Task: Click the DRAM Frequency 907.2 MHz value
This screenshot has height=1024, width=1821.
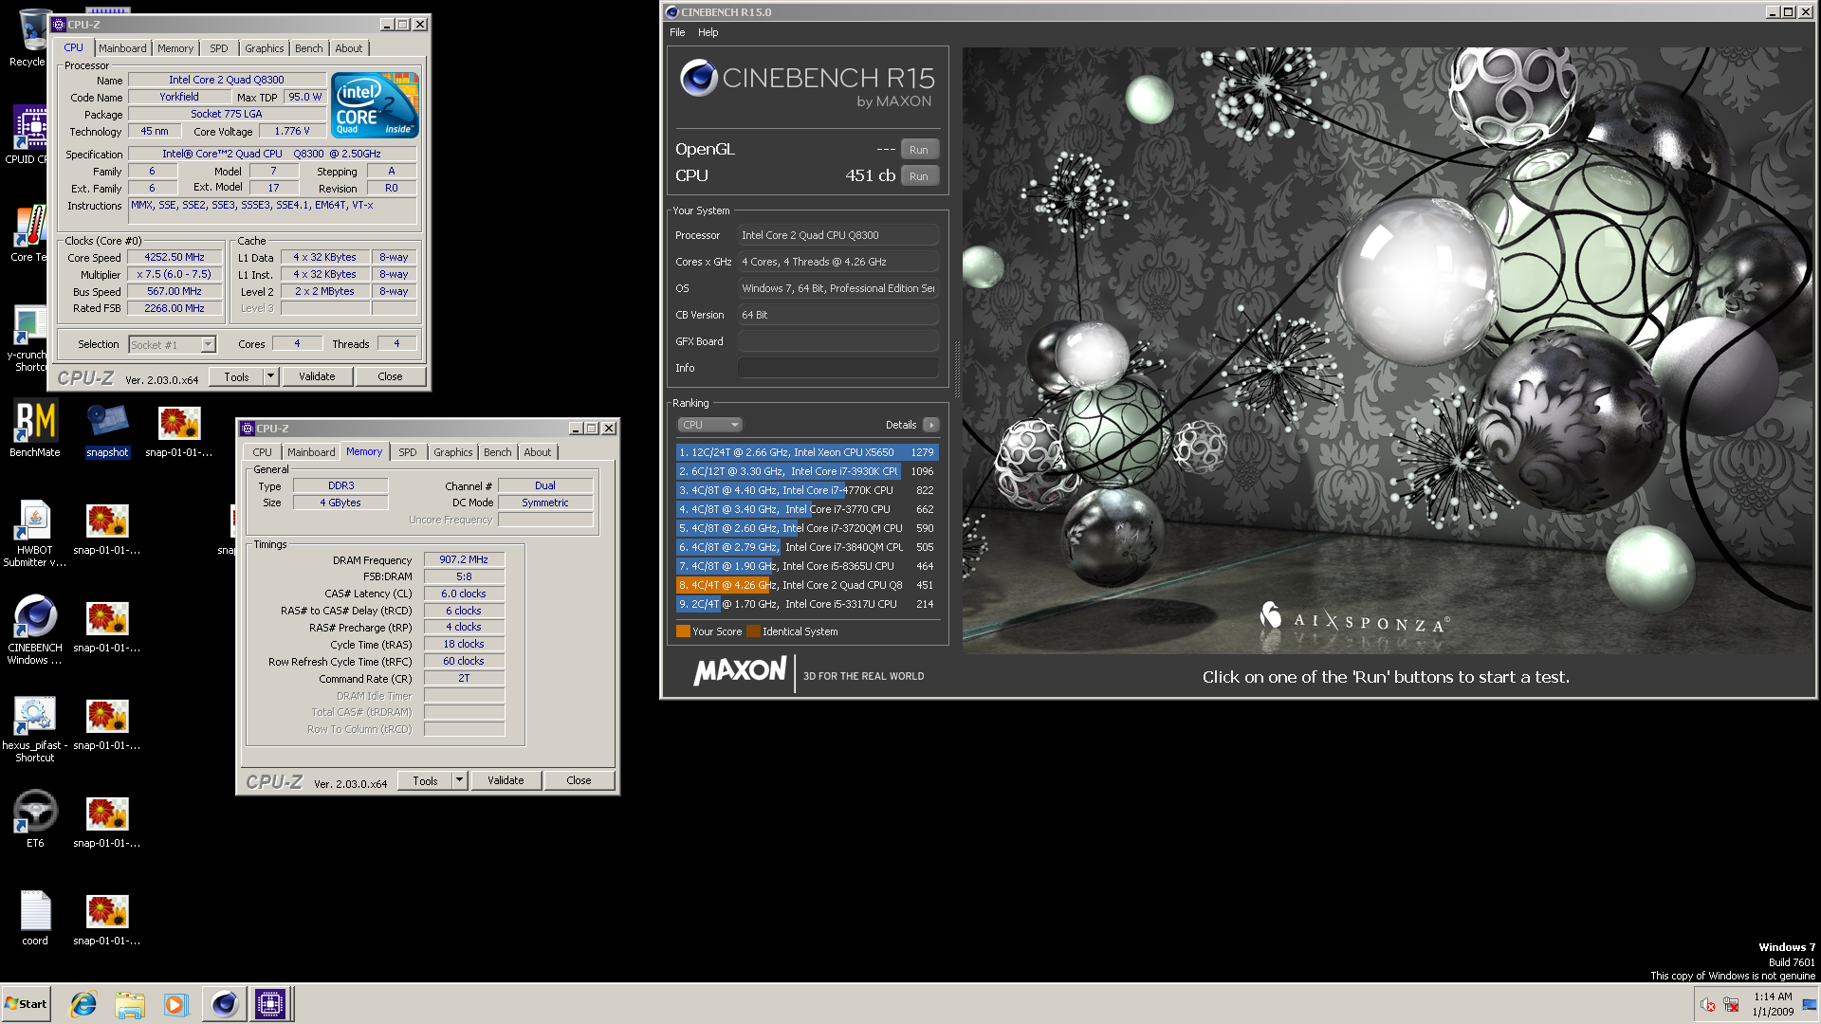Action: tap(464, 559)
